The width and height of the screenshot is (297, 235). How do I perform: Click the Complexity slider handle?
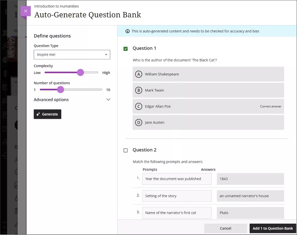80,73
